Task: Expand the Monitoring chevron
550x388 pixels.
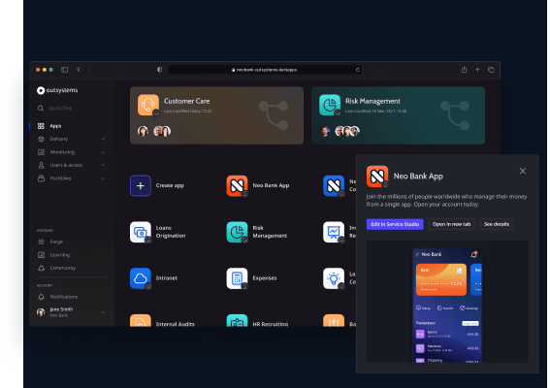Action: [x=103, y=152]
